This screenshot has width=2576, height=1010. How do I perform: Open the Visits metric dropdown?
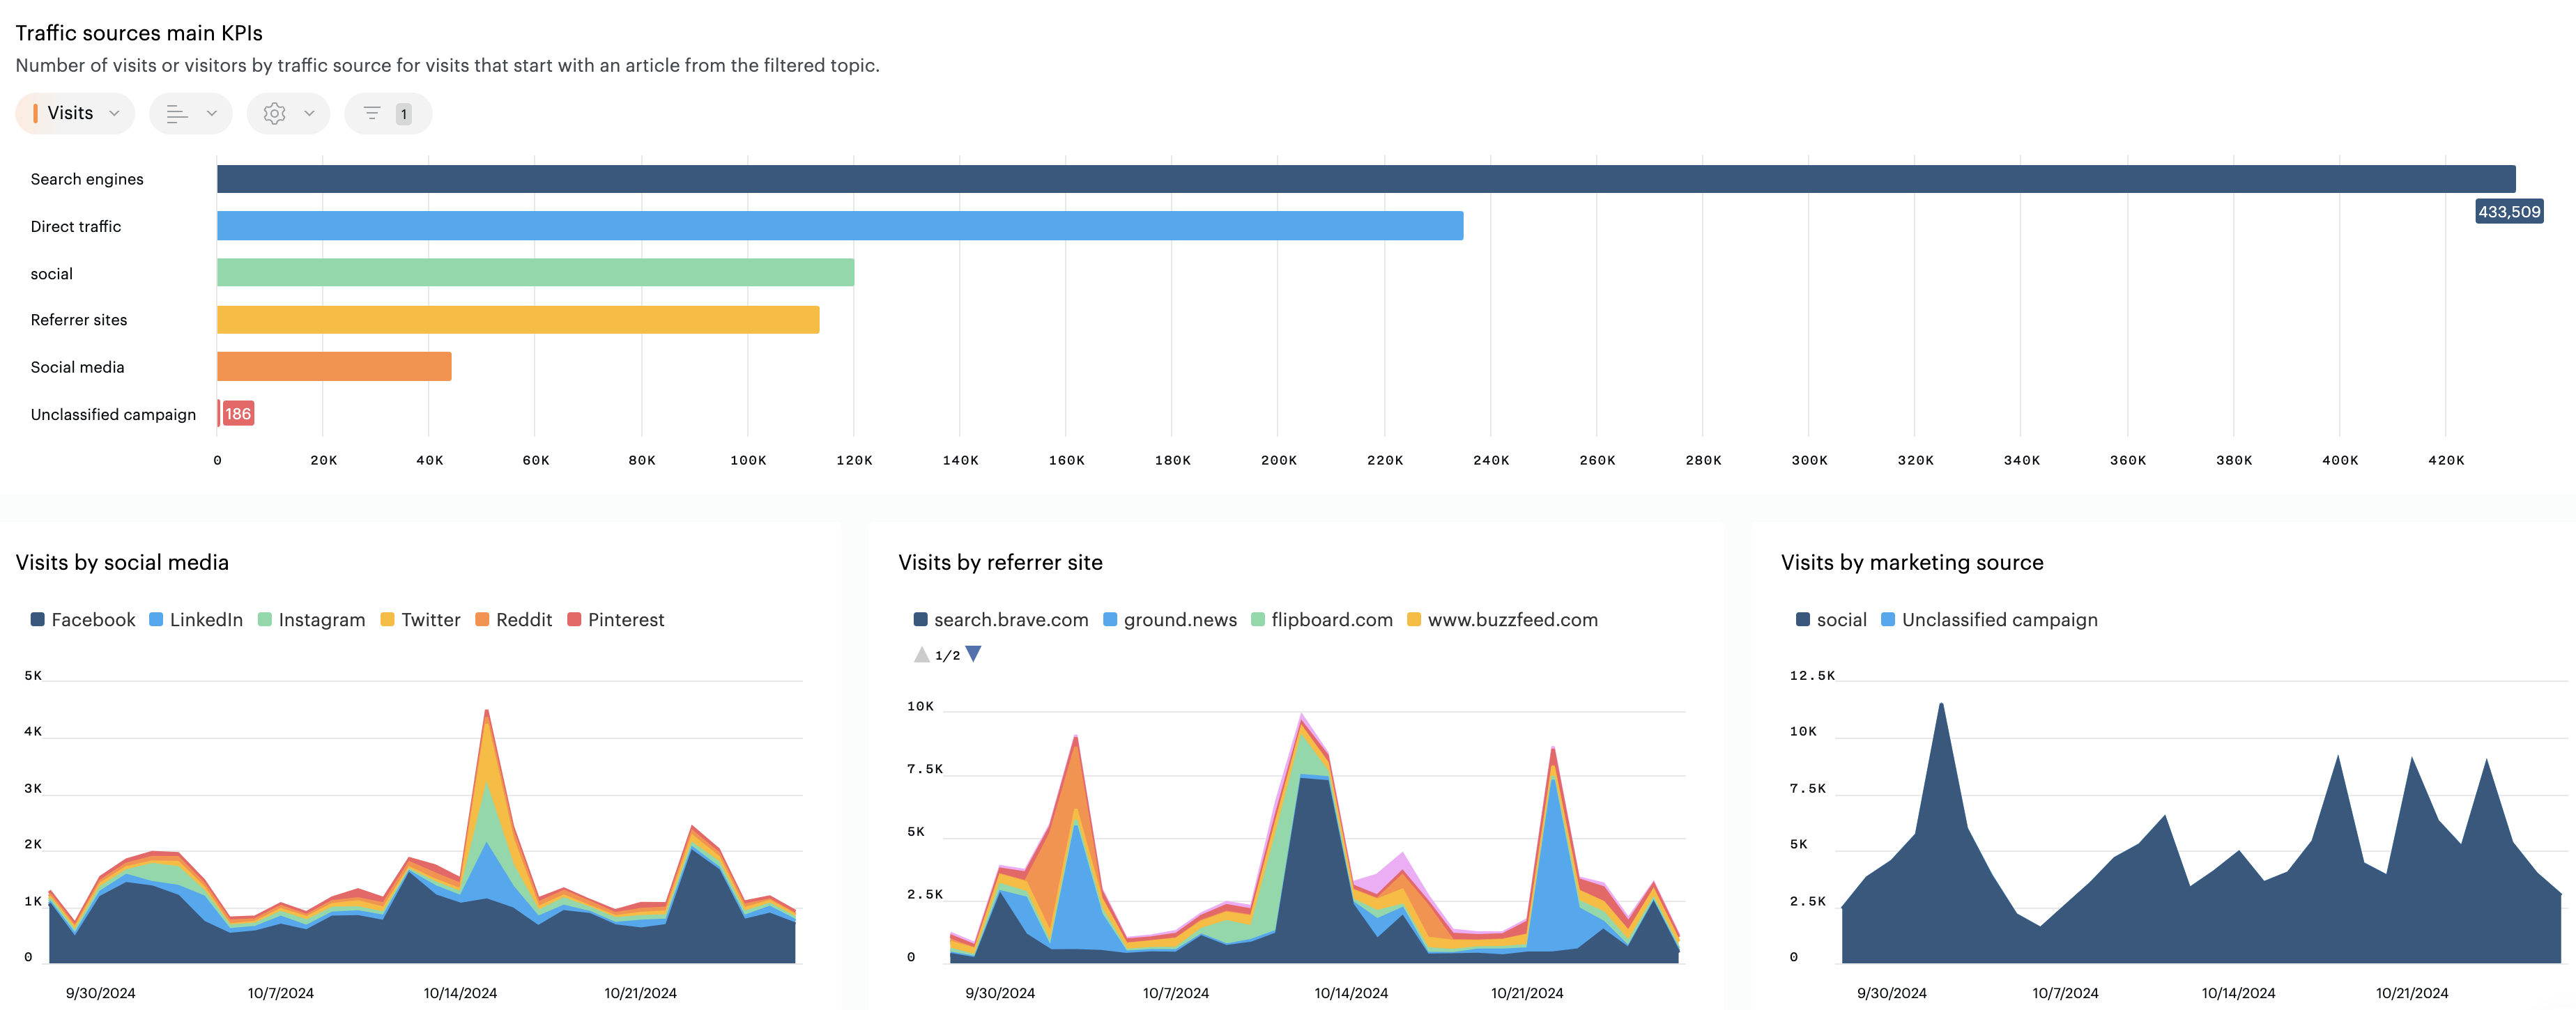tap(75, 113)
